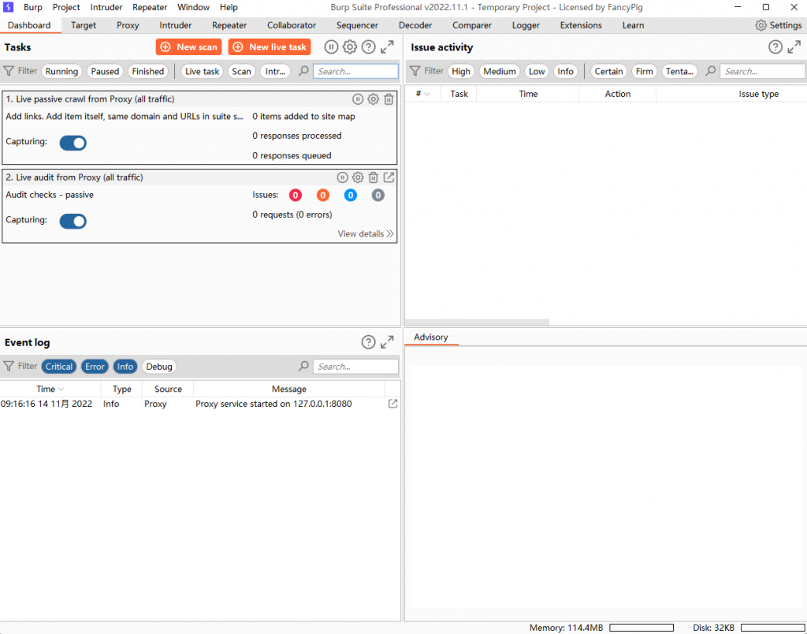Click in the Tasks search field
The image size is (807, 634).
(x=355, y=71)
